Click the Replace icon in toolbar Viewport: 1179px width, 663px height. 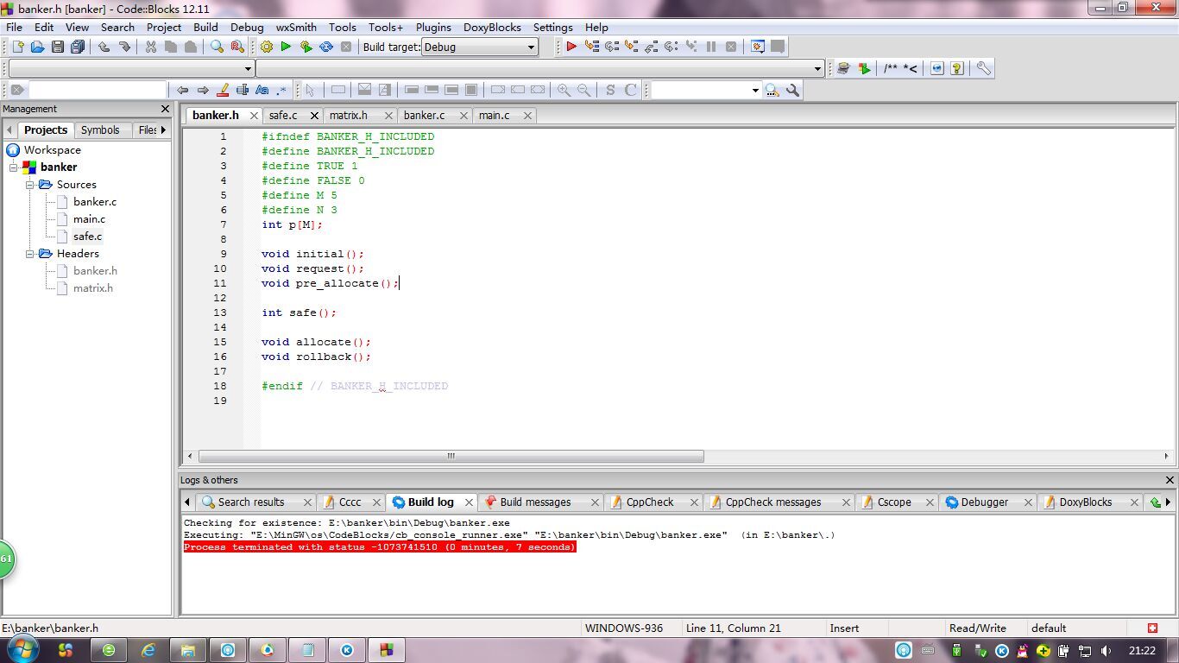pos(237,47)
